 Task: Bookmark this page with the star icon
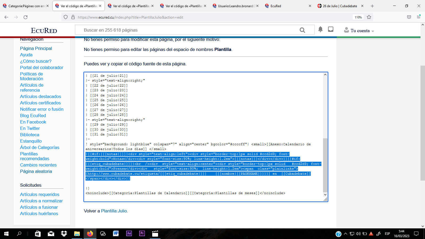coord(369,17)
